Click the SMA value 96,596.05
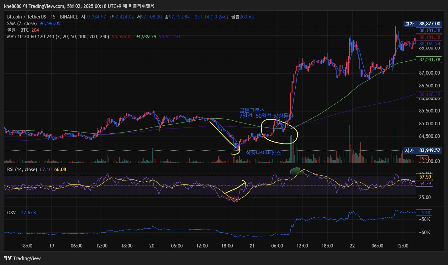This screenshot has width=448, height=265. pos(50,23)
